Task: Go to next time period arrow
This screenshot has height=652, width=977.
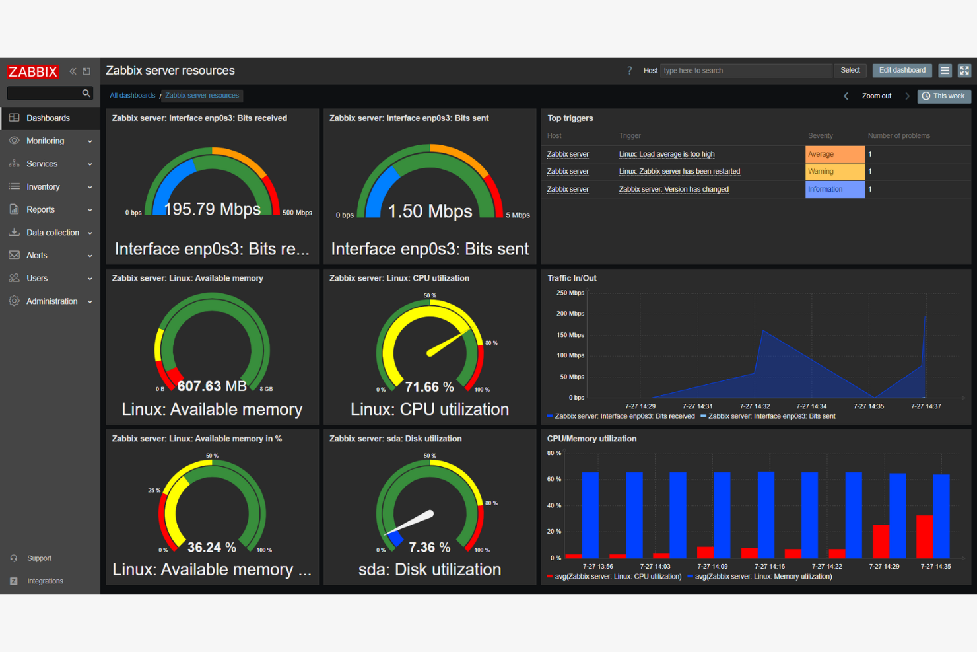Action: (907, 96)
